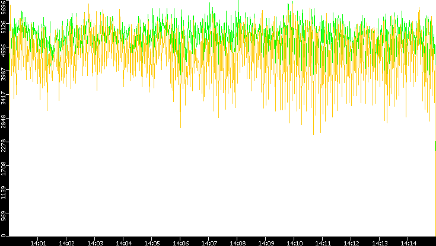Click the 14:08 time axis label

point(237,243)
